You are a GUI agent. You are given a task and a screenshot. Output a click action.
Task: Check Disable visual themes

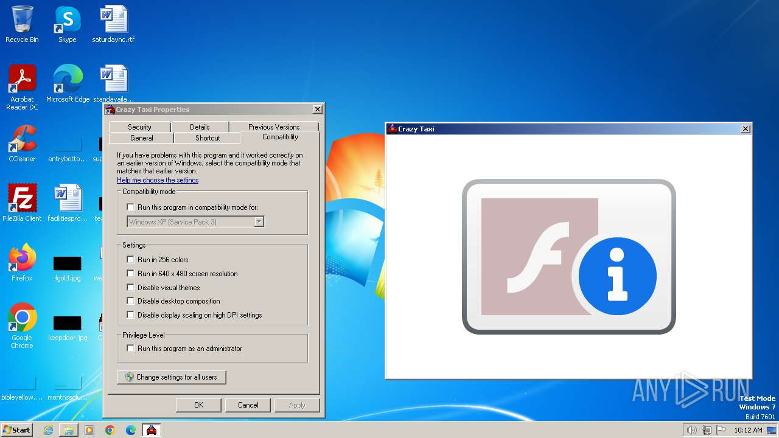[130, 288]
